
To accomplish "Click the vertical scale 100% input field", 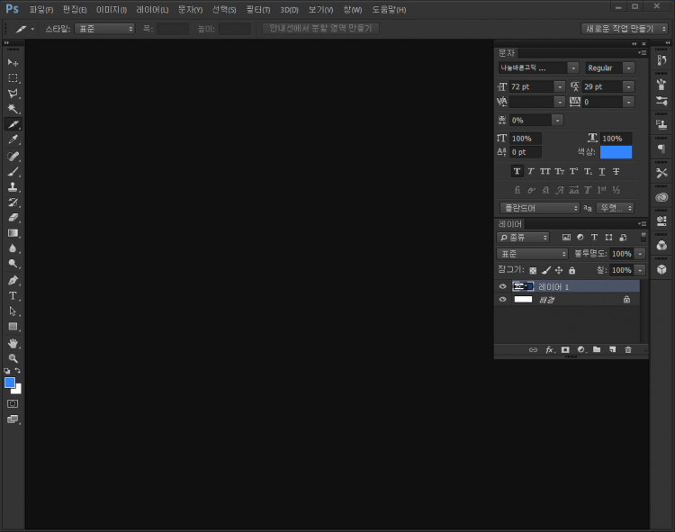I will tap(526, 139).
